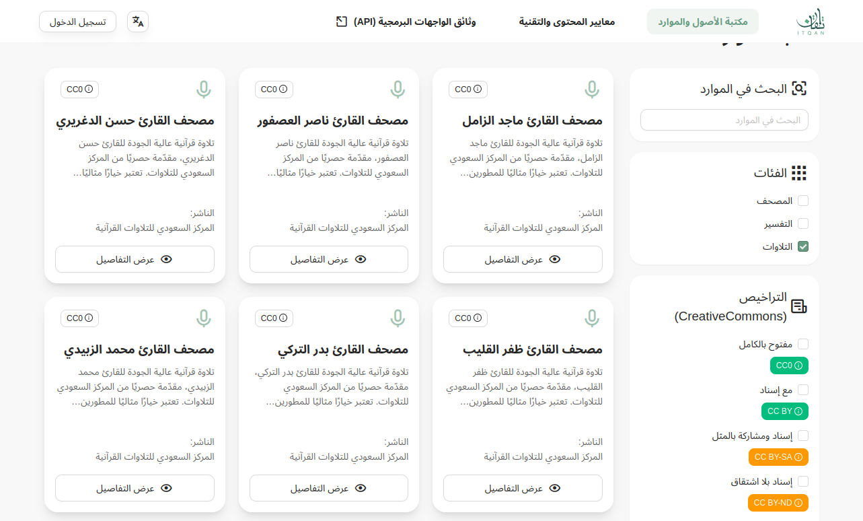Click the green CC BY license badge
The image size is (863, 521).
coord(784,411)
